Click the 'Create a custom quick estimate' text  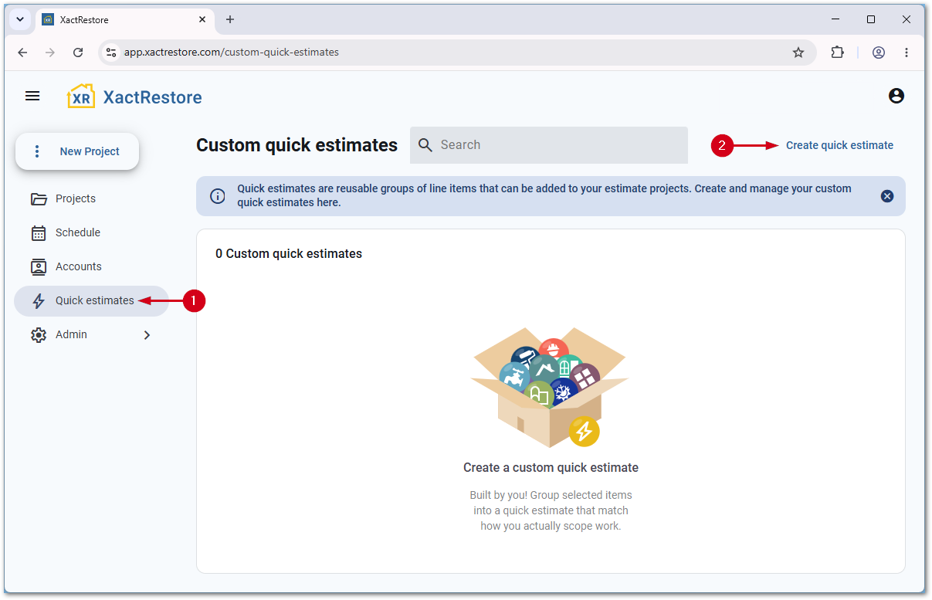(551, 467)
